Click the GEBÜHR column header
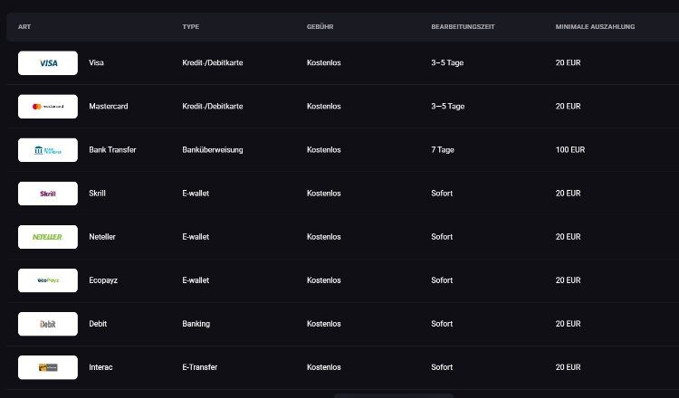This screenshot has height=398, width=679. 320,26
